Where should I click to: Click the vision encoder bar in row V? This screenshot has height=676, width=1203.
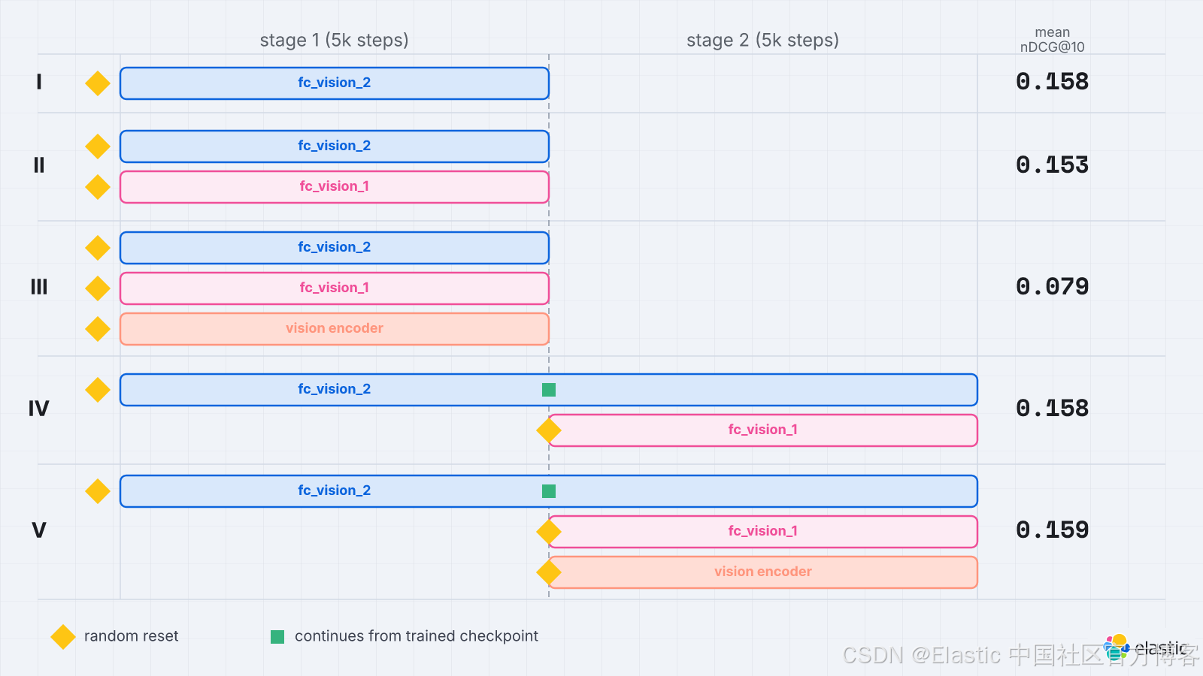(x=763, y=572)
